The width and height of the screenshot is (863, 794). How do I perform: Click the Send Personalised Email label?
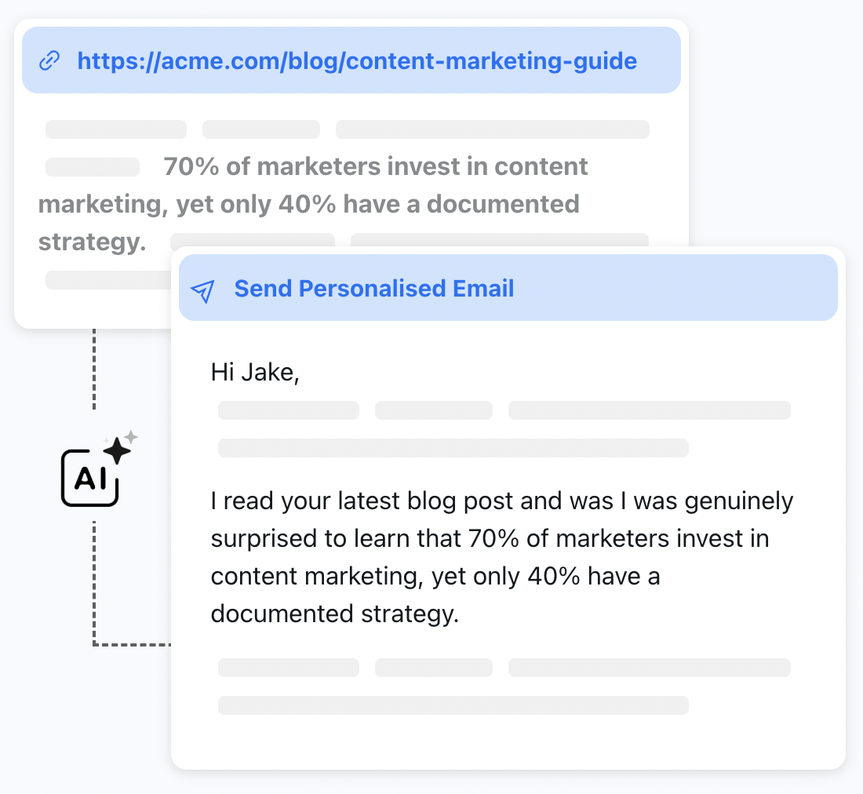pyautogui.click(x=373, y=289)
